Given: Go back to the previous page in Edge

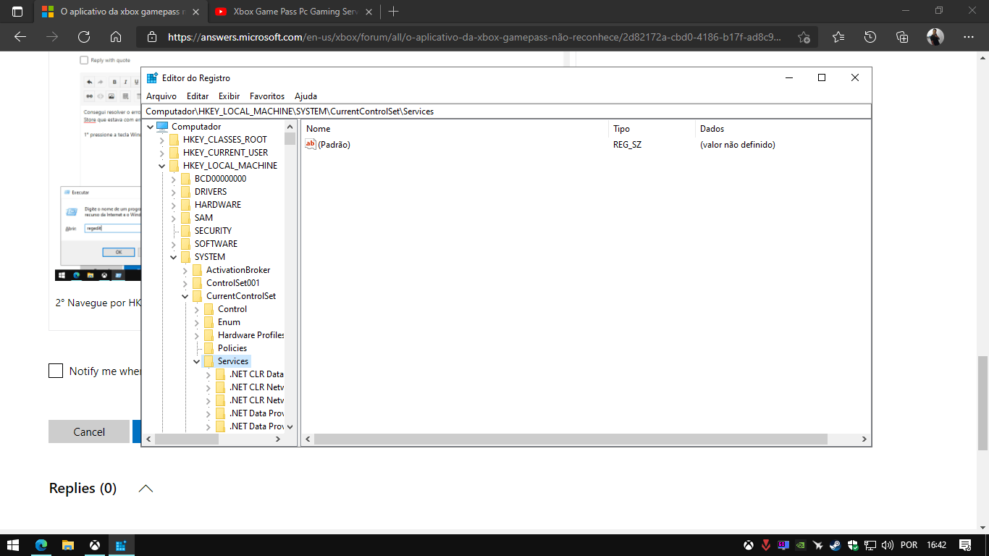Looking at the screenshot, I should [20, 37].
